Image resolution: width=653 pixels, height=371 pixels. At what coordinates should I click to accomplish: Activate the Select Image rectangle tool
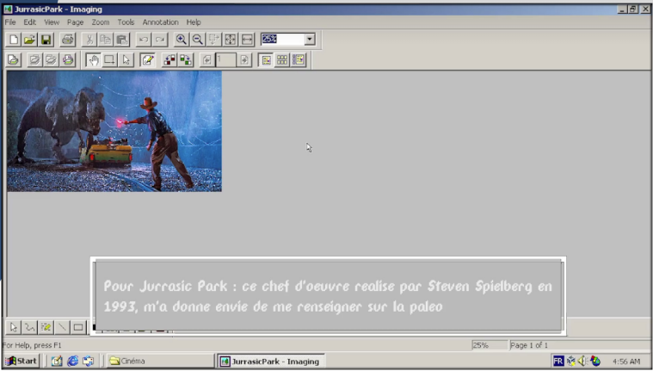[109, 60]
